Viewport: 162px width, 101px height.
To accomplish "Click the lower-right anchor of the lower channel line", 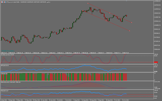I will 129,31.
